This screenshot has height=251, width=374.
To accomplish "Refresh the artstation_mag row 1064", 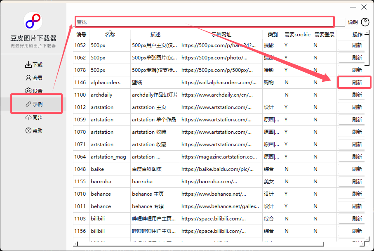I will [351, 157].
